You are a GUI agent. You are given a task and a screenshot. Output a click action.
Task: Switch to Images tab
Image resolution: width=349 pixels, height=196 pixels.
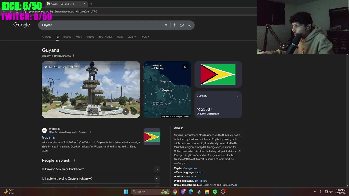click(x=67, y=37)
